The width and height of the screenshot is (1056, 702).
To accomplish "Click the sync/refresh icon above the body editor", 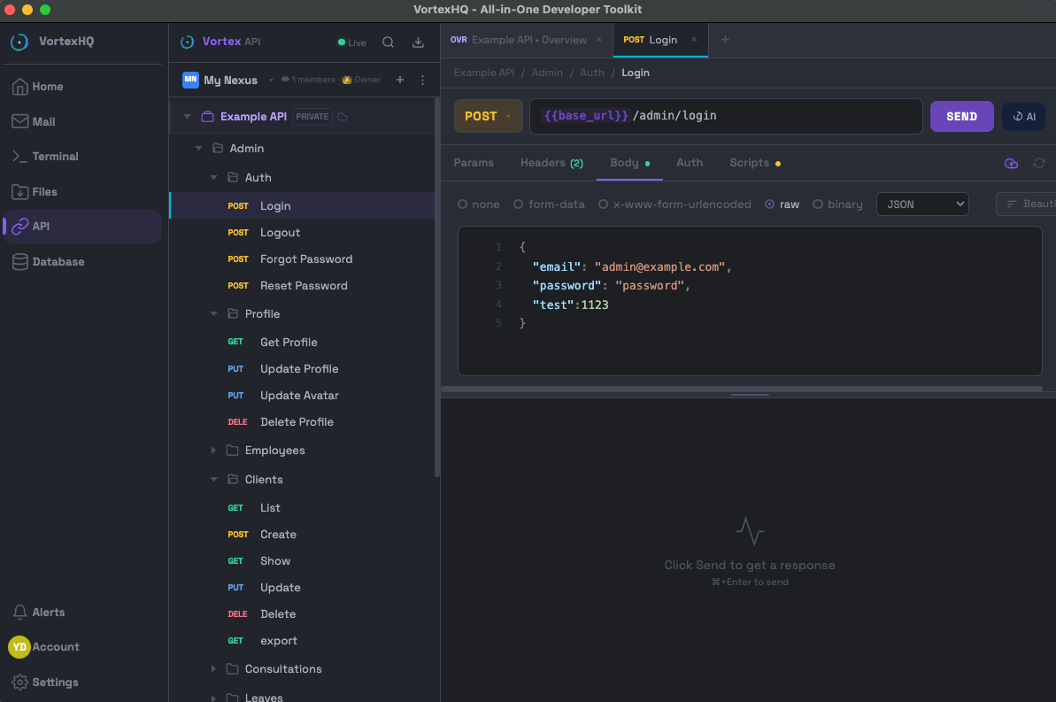I will click(x=1039, y=163).
